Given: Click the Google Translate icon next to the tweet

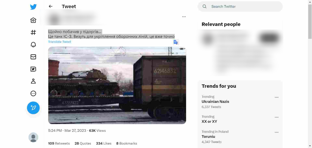Looking at the screenshot, I should [x=176, y=42].
